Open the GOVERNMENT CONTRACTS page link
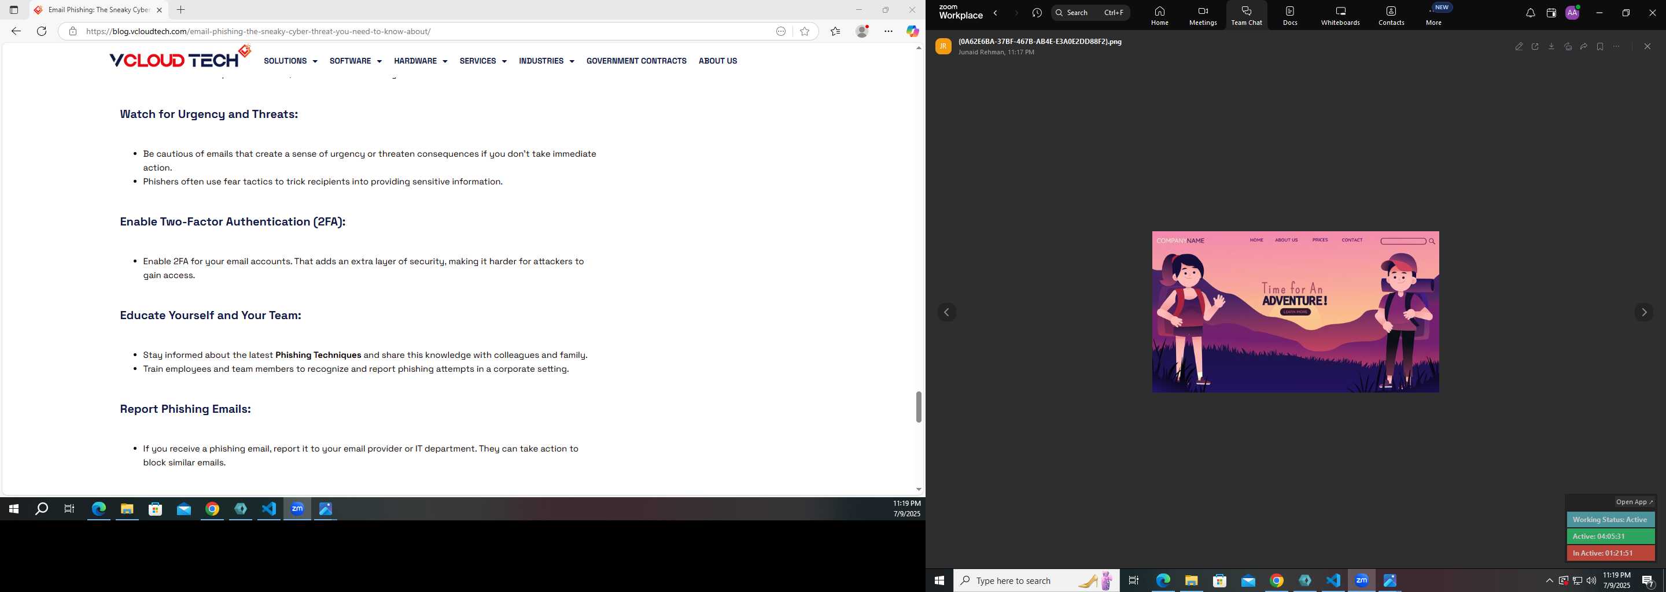 tap(636, 61)
